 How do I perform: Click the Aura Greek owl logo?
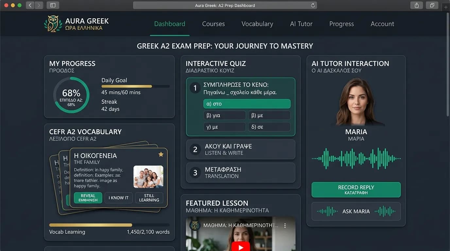[53, 24]
